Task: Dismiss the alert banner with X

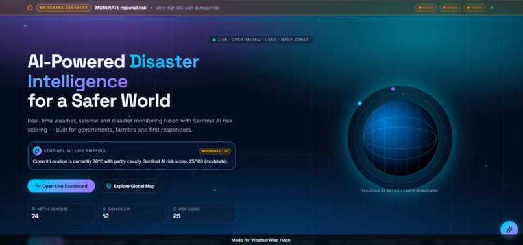Action: pos(491,8)
